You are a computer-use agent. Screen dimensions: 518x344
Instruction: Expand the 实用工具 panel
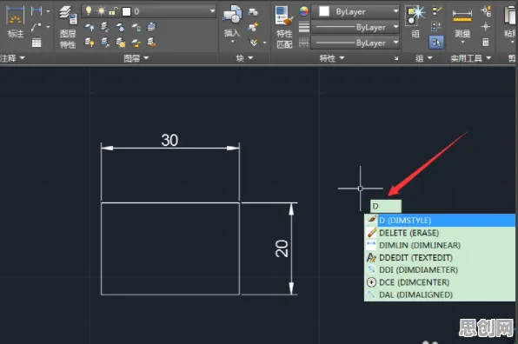point(471,58)
